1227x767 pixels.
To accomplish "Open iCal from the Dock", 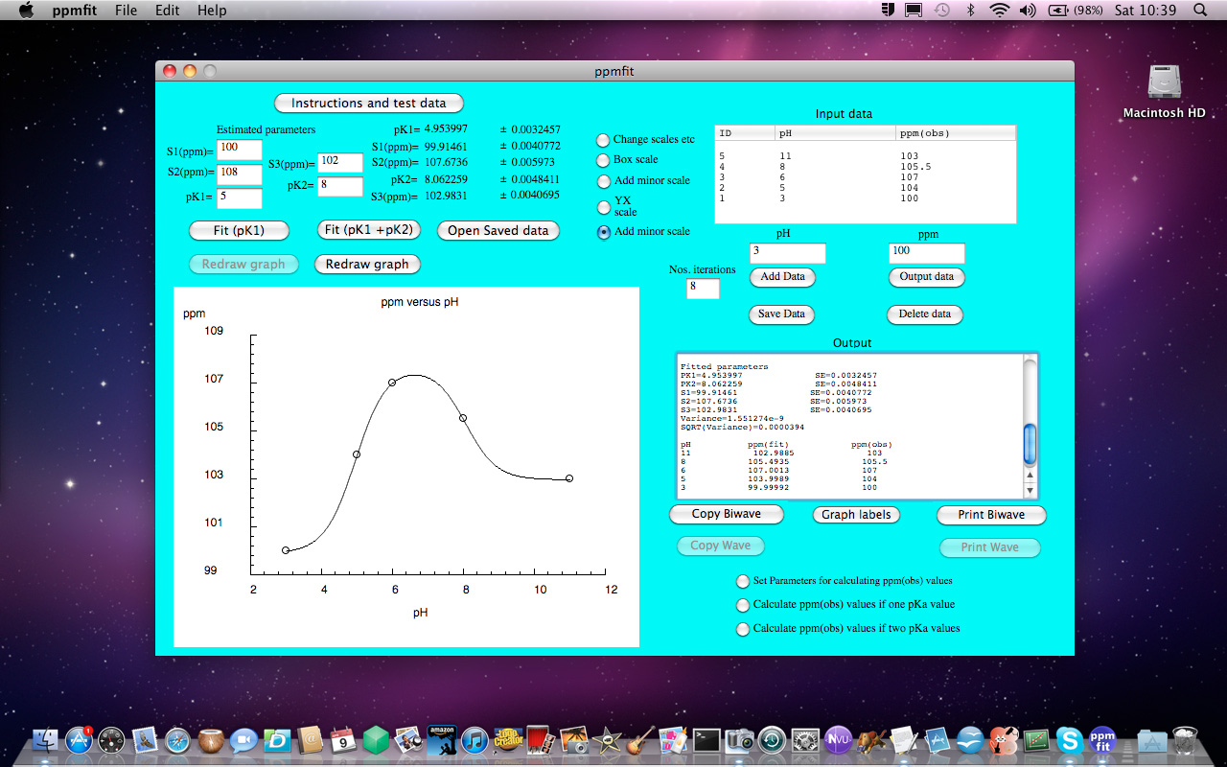I will (x=343, y=740).
